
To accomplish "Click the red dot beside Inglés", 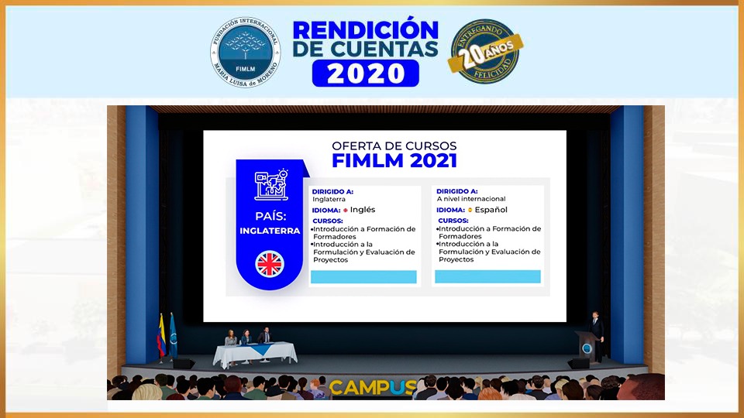I will (346, 210).
